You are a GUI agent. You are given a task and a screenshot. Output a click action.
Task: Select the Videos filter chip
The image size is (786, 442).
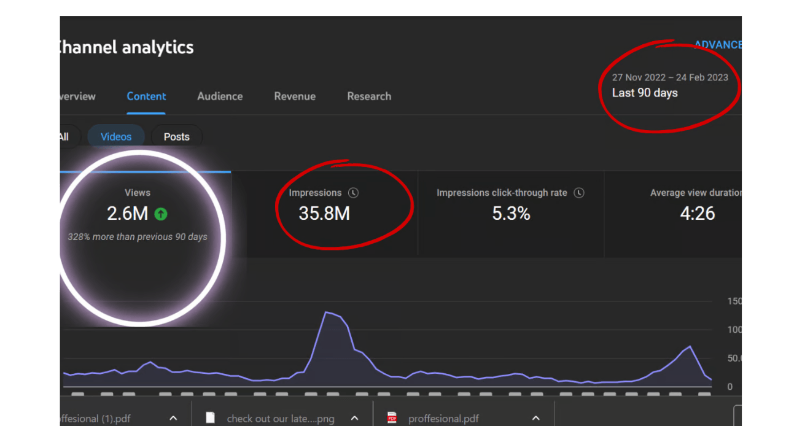coord(116,137)
